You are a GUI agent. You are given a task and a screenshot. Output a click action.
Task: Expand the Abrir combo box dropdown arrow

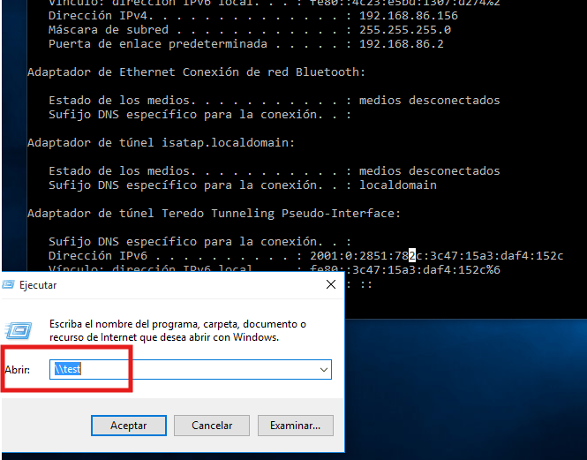click(x=323, y=370)
